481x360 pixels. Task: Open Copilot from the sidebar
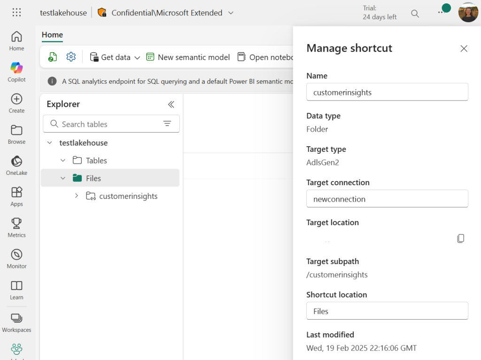(x=16, y=72)
